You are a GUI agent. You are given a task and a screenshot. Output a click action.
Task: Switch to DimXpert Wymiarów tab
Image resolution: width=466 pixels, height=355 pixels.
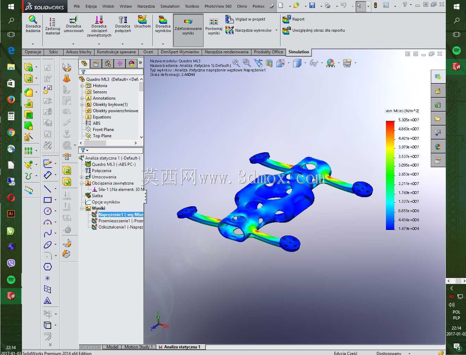[x=180, y=52]
